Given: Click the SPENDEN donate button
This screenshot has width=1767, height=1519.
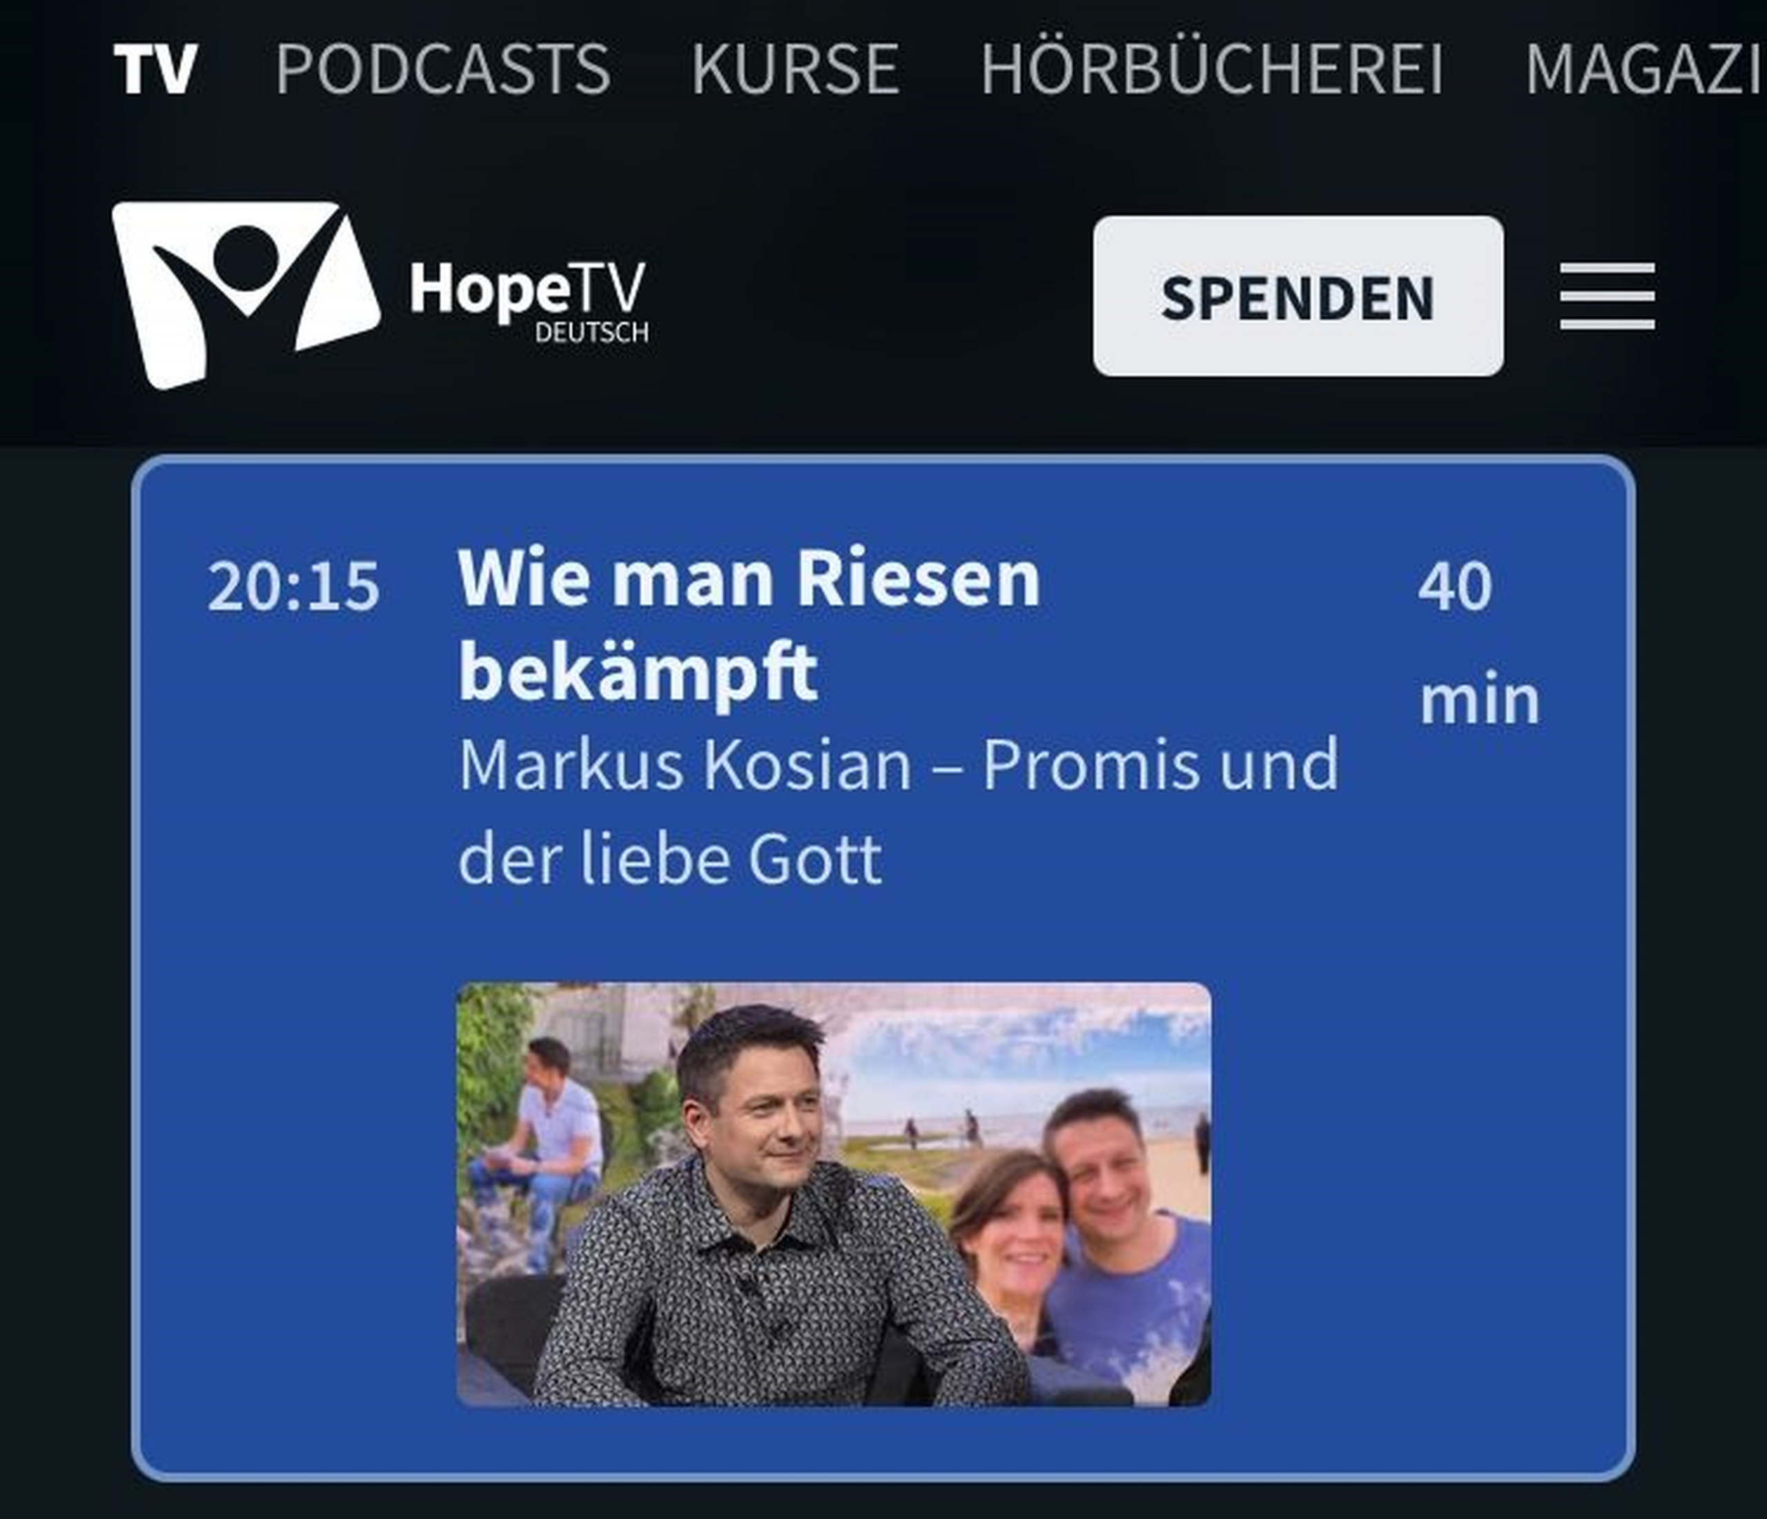Looking at the screenshot, I should click(x=1298, y=296).
